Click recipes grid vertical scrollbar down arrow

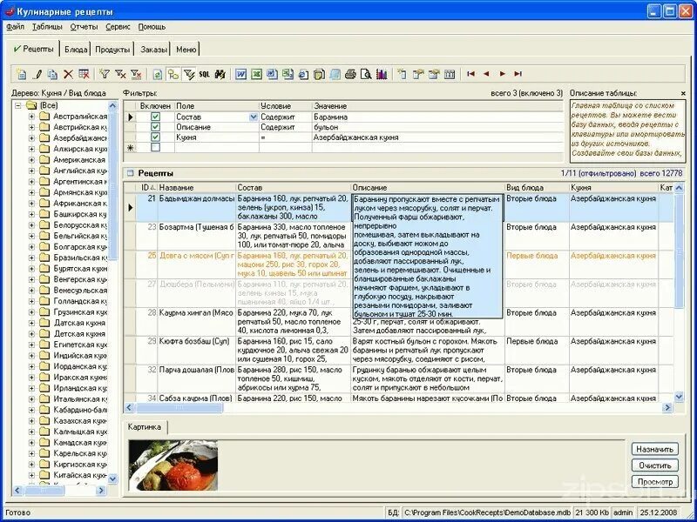(x=679, y=397)
